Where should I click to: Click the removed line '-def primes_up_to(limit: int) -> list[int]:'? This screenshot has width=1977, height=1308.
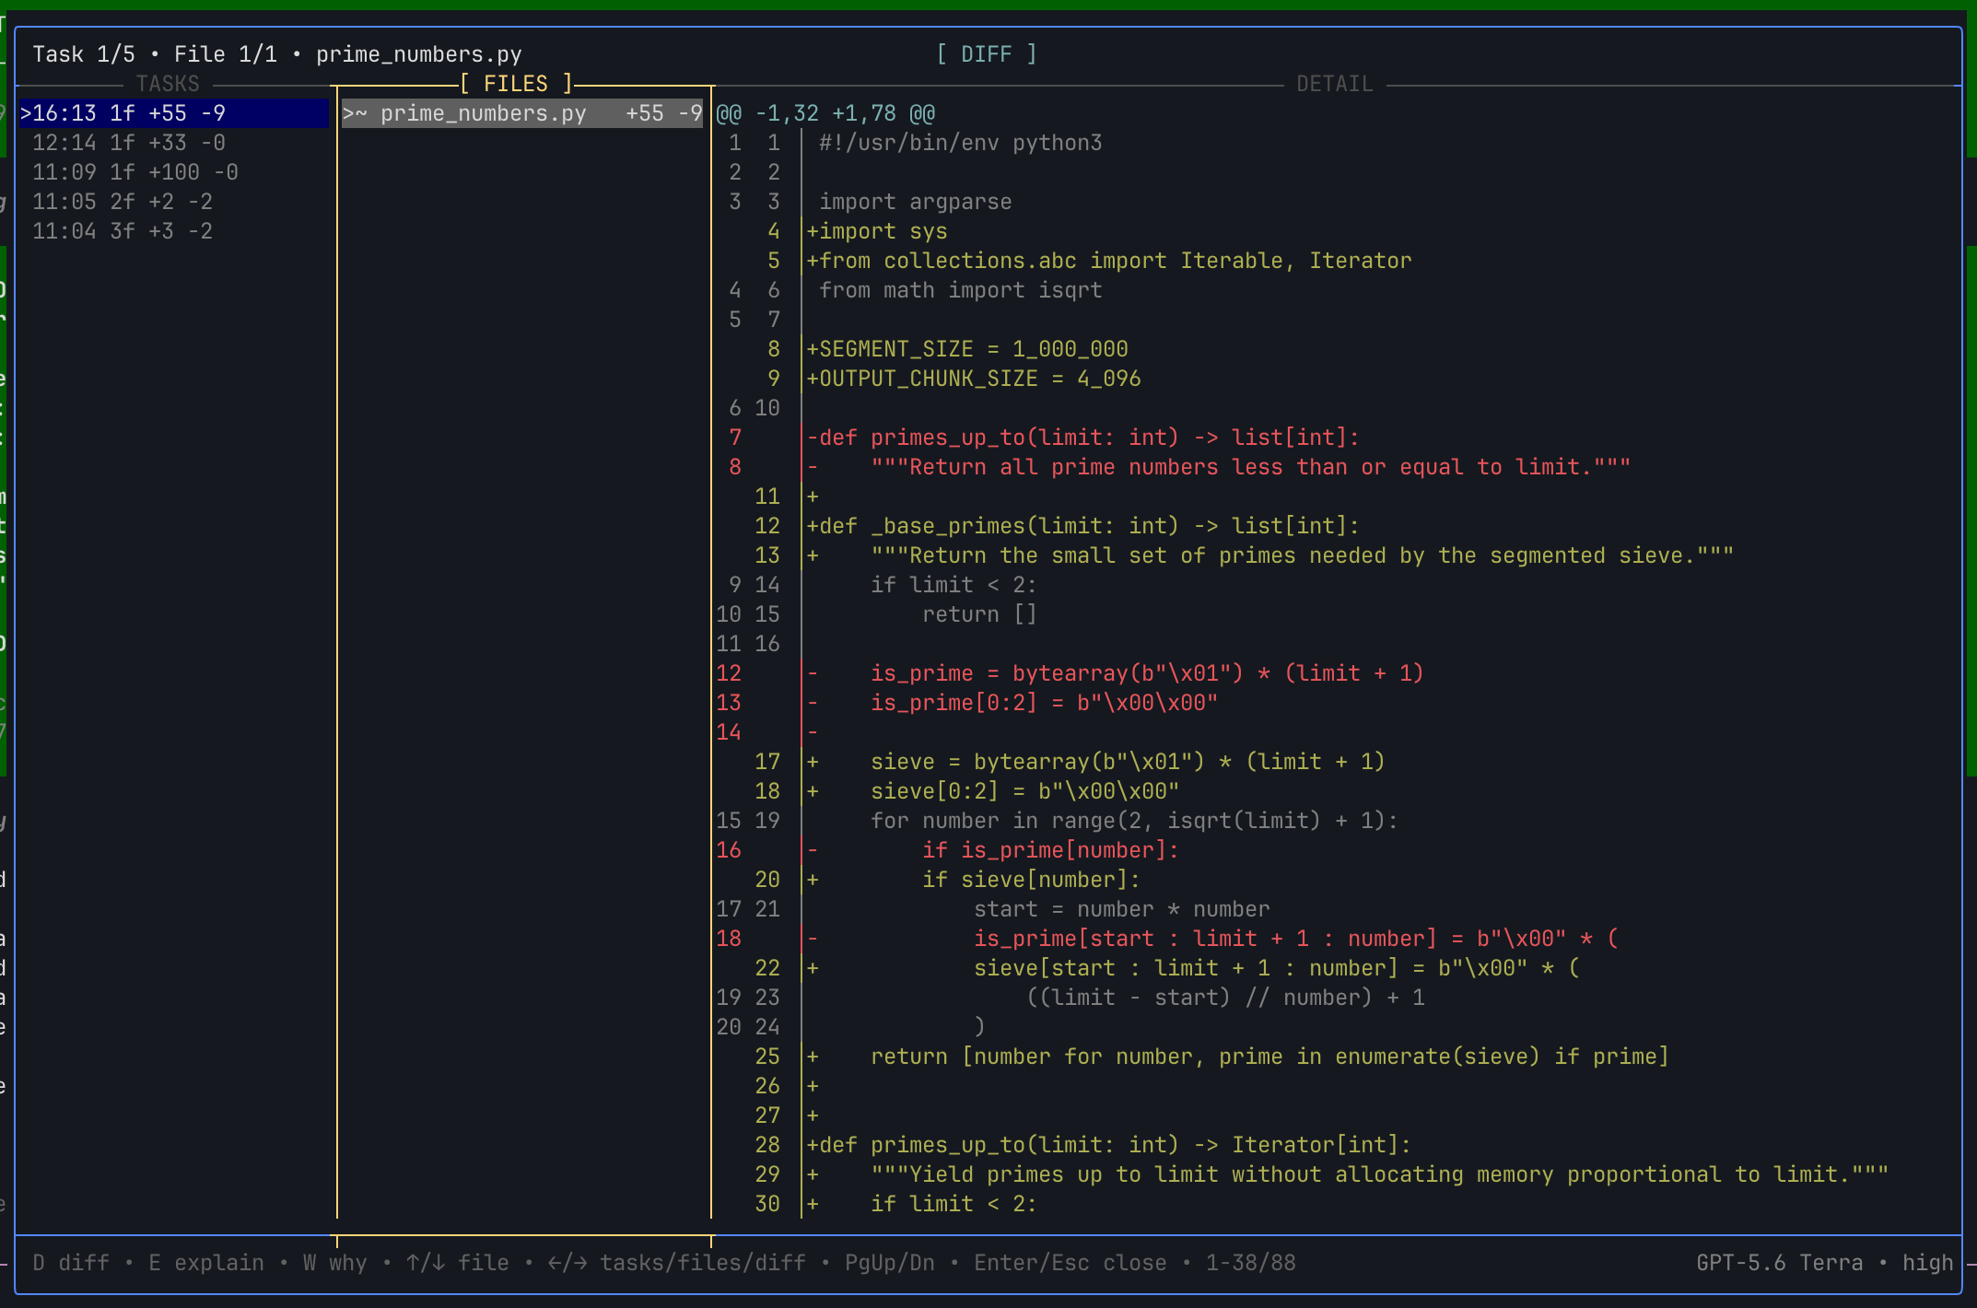click(1083, 438)
